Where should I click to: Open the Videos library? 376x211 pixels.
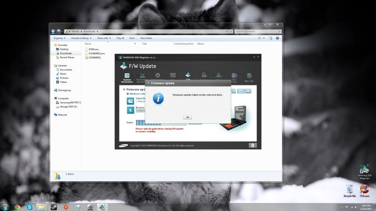[x=63, y=82]
